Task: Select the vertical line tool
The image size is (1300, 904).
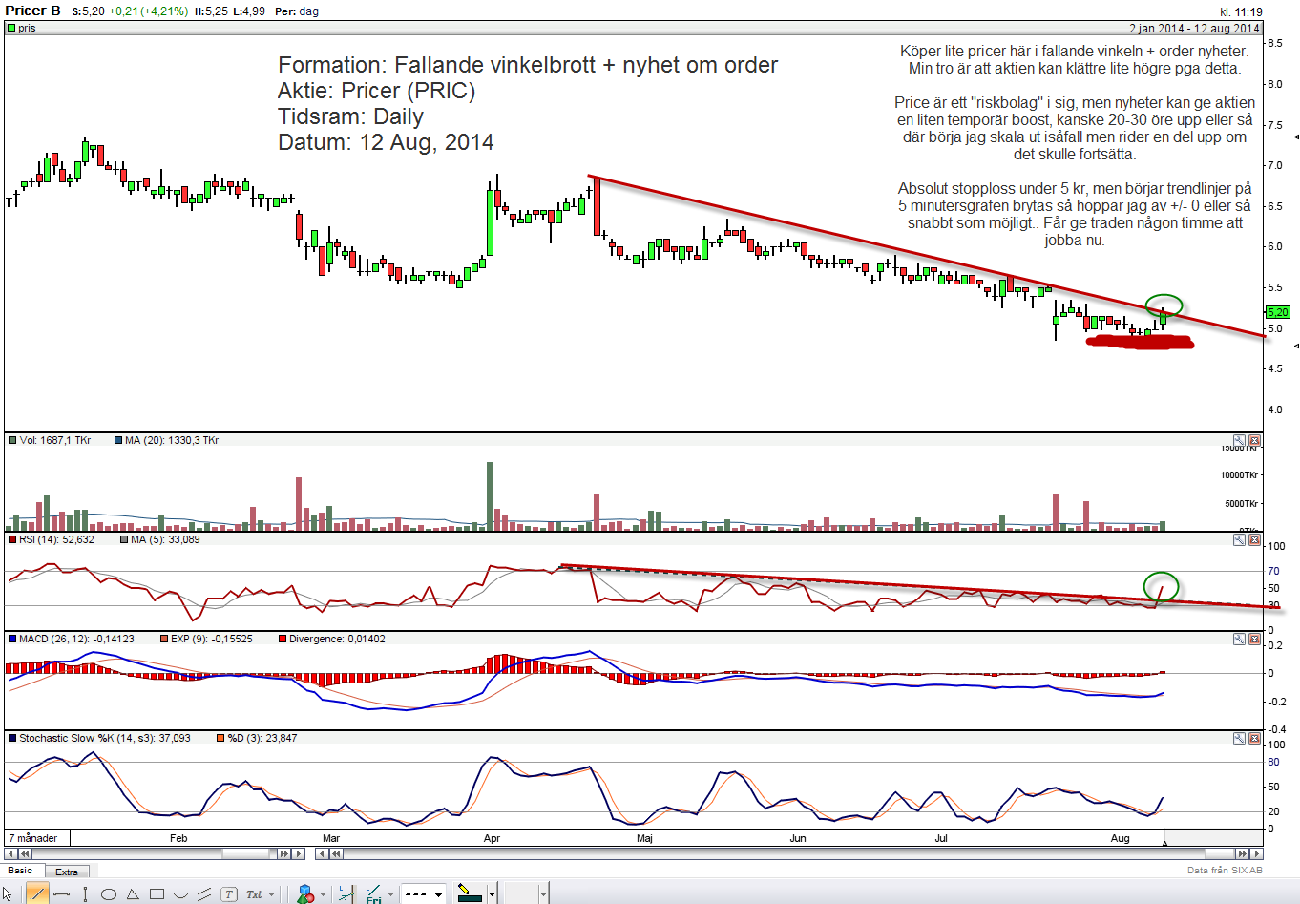Action: [85, 894]
